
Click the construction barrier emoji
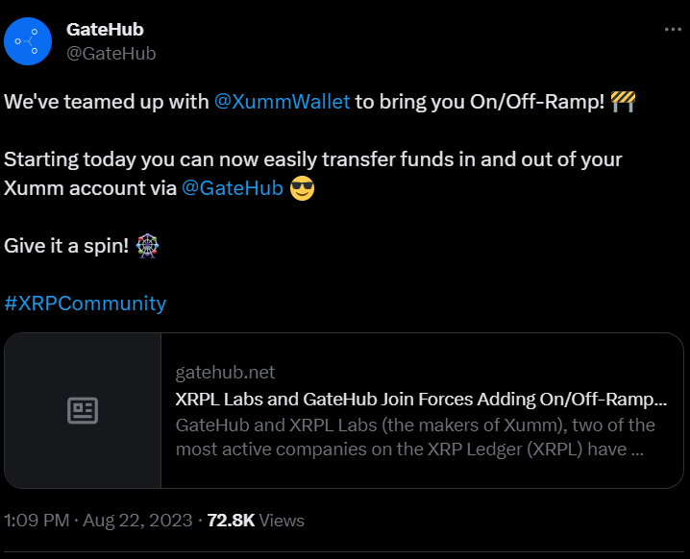tap(624, 102)
